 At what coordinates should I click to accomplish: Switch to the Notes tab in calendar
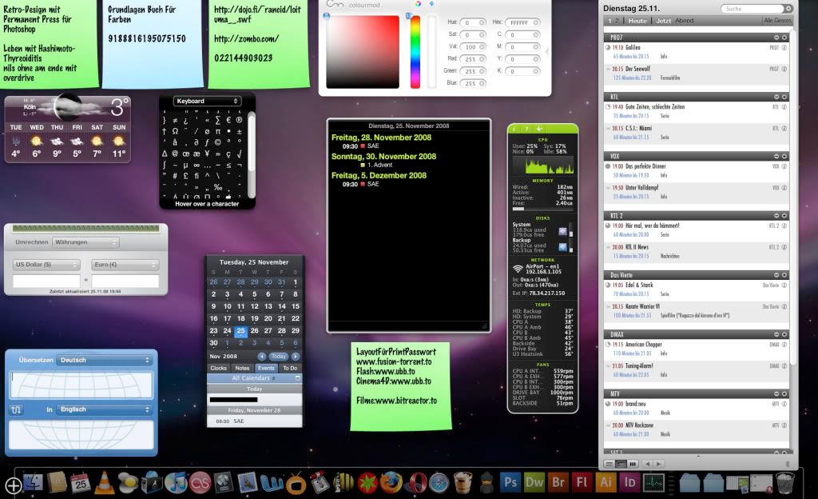tap(242, 368)
